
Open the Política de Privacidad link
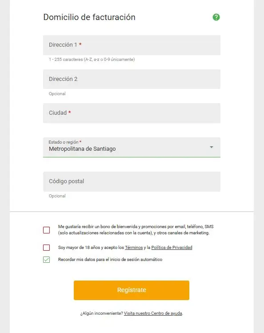click(x=172, y=247)
